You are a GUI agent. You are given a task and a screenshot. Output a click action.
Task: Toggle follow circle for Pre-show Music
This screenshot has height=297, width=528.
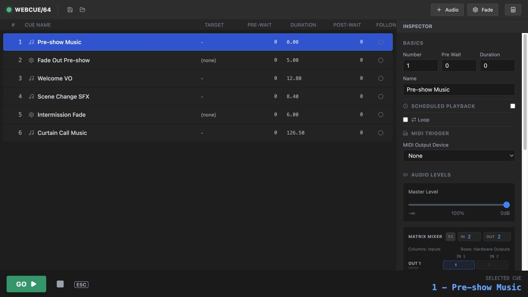(381, 42)
